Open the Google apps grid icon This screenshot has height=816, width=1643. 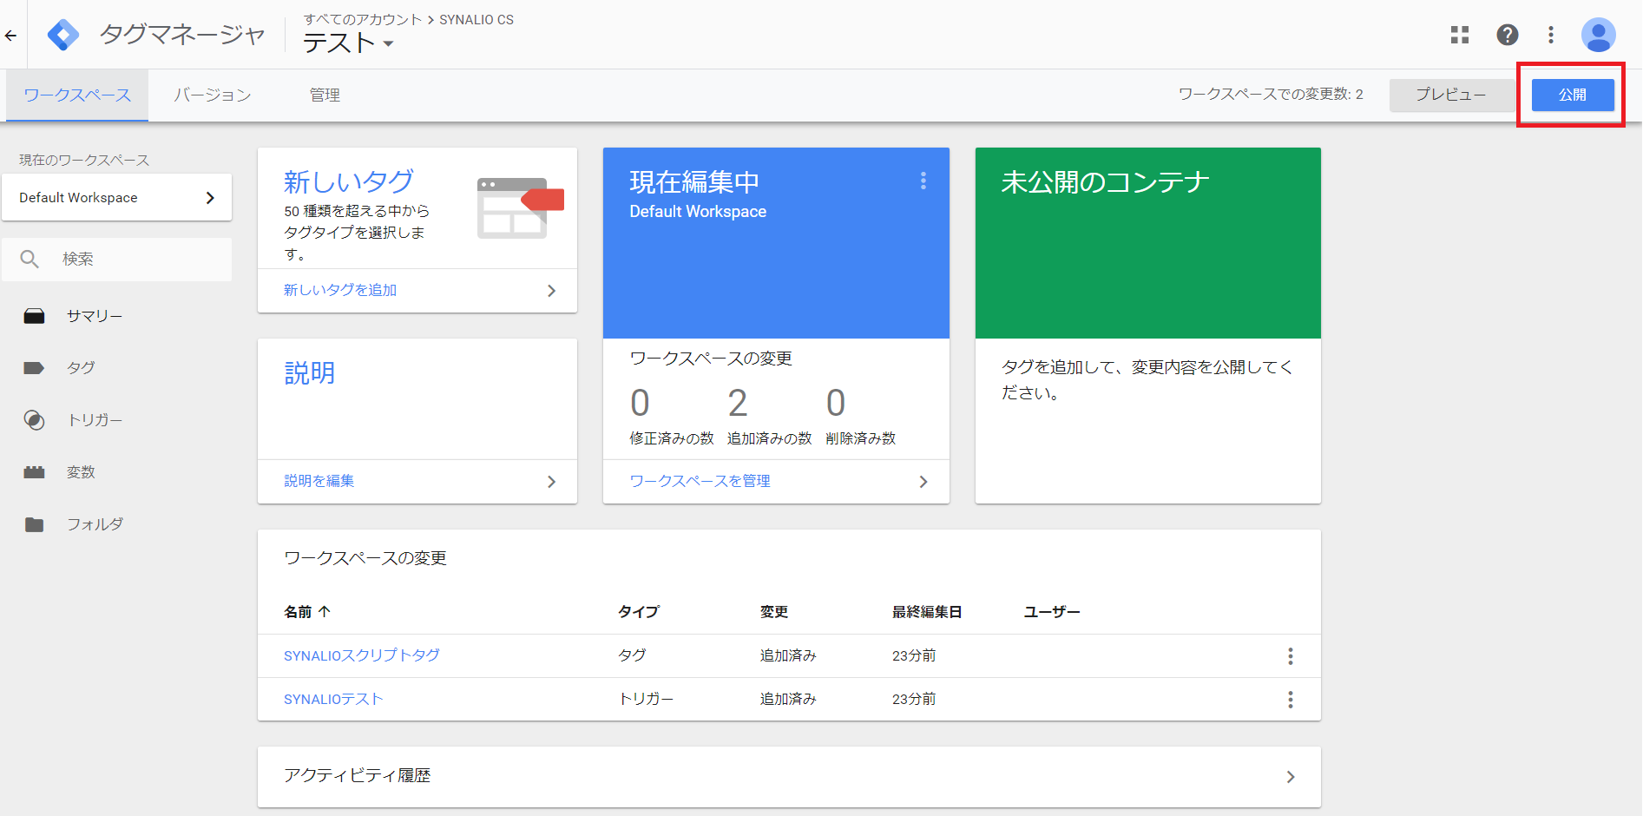[x=1460, y=35]
